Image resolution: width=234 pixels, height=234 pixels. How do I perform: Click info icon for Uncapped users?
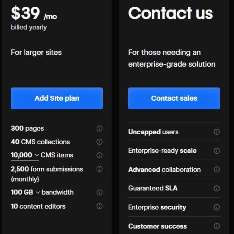point(217,132)
